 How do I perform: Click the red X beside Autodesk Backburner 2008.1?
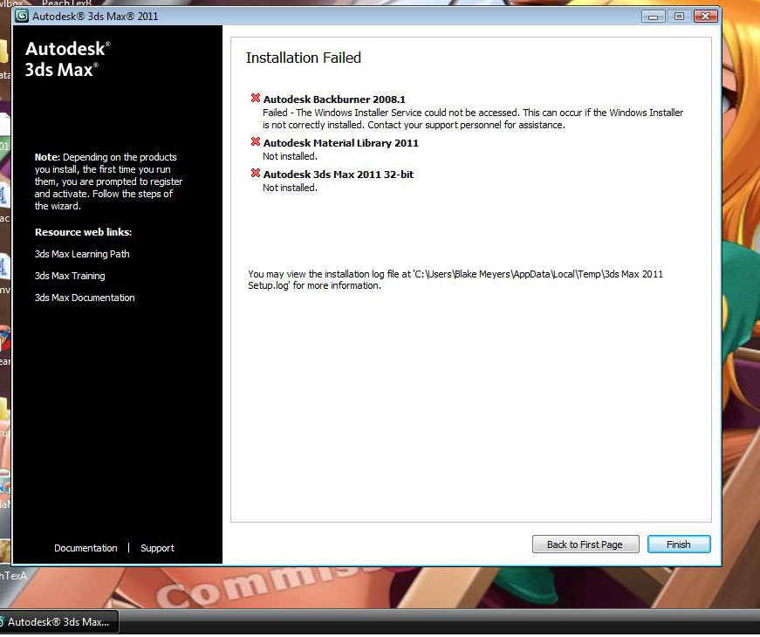pos(257,98)
